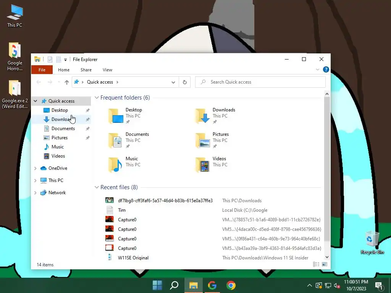Image resolution: width=391 pixels, height=293 pixels.
Task: Select Downloads in the navigation pane
Action: 60,119
